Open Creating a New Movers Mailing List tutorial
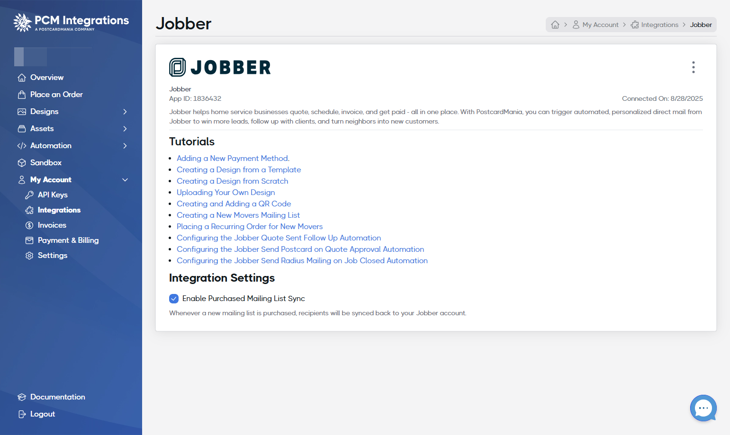This screenshot has width=730, height=435. [238, 215]
